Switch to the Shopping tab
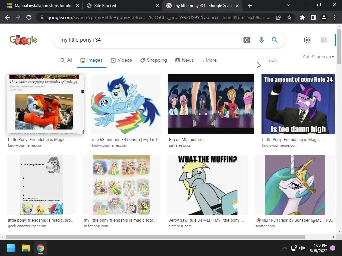This screenshot has width=342, height=256. pyautogui.click(x=154, y=60)
